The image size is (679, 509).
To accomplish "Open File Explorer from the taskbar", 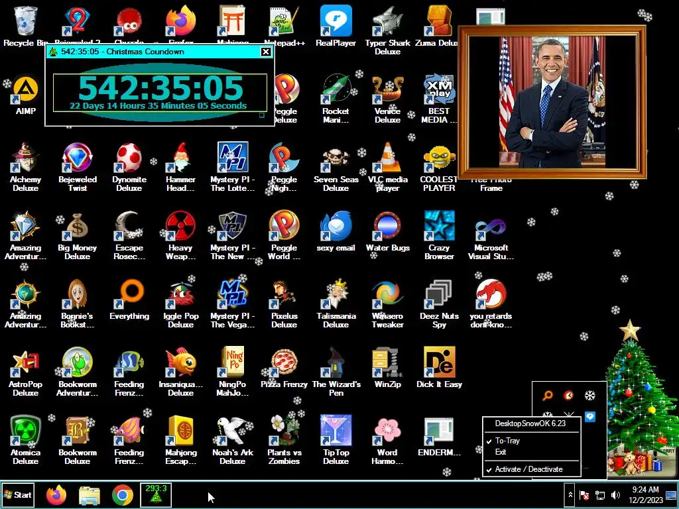I will tap(90, 495).
